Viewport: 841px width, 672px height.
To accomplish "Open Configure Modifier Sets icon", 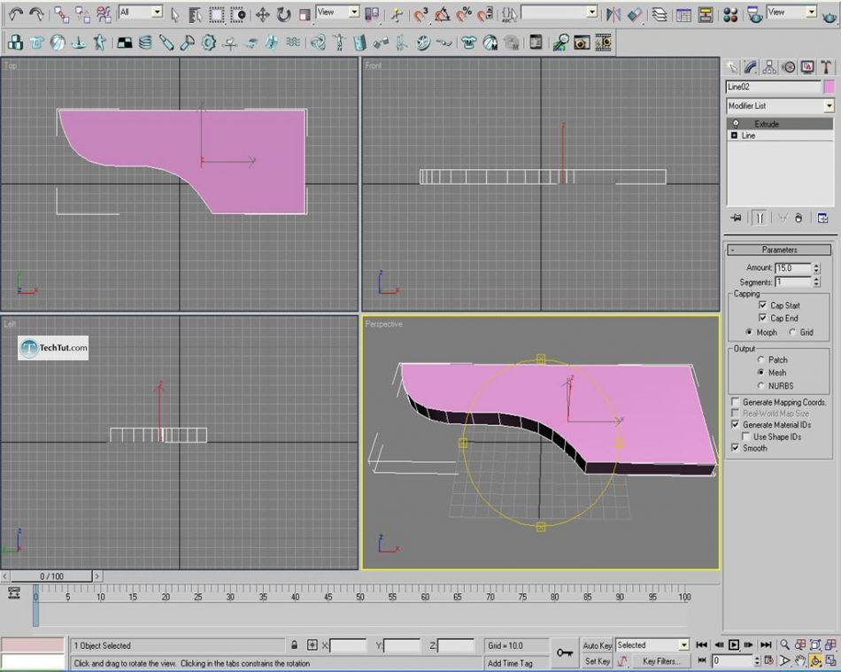I will click(822, 218).
